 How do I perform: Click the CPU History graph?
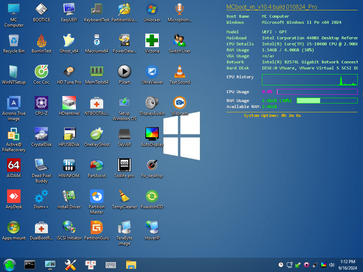[x=309, y=80]
